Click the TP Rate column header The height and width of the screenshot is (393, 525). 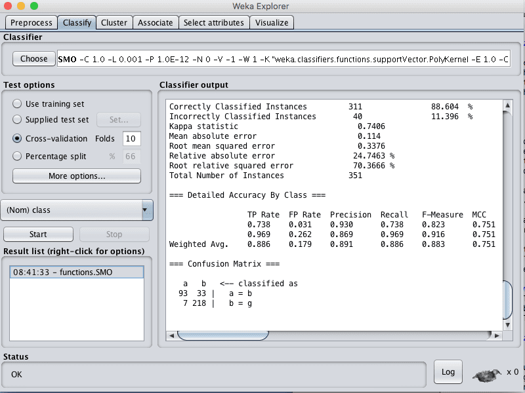264,215
